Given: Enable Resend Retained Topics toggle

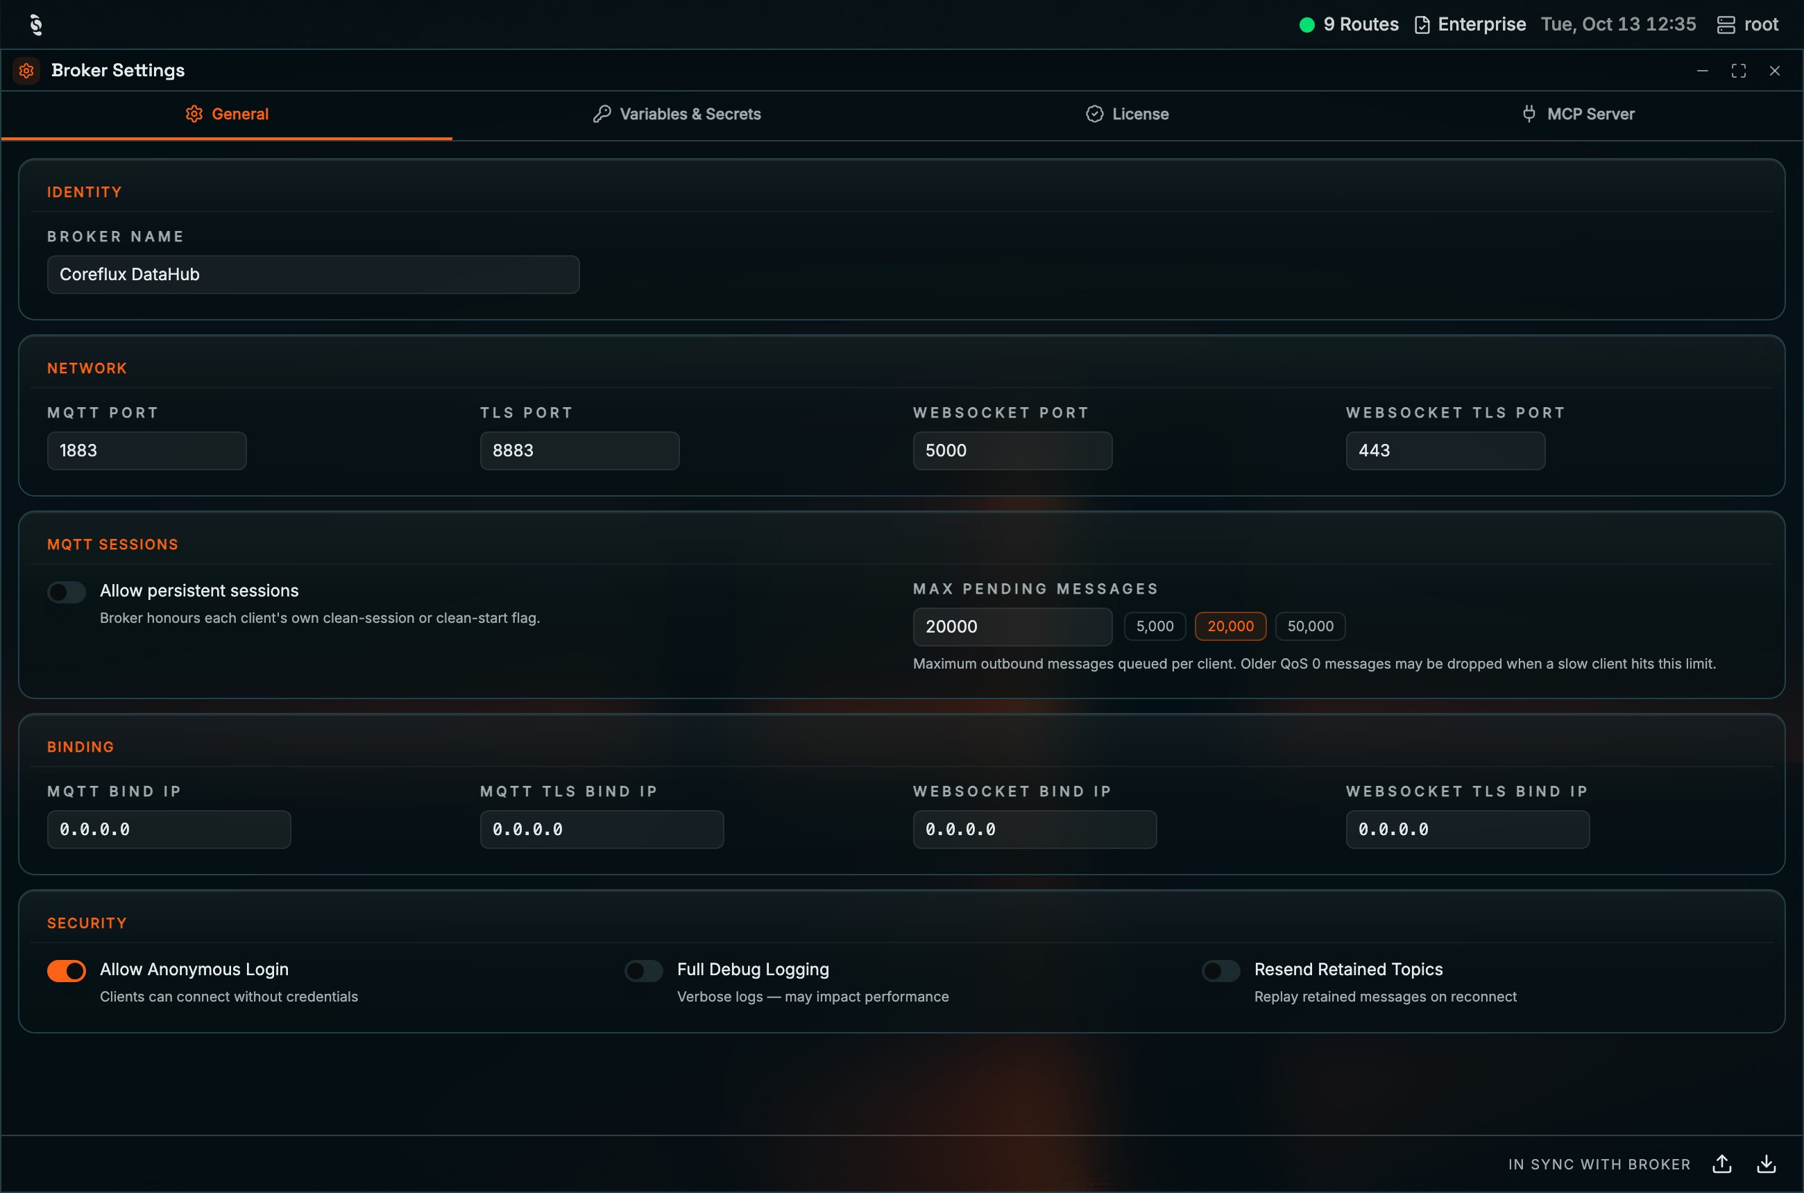Looking at the screenshot, I should [x=1221, y=971].
